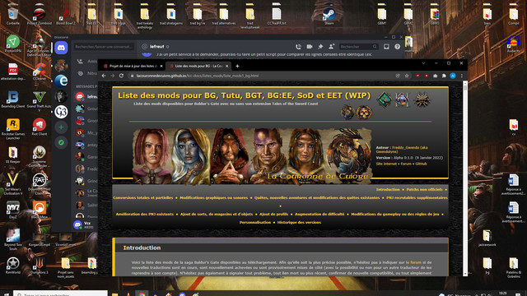
Task: Open the Rockstar Games Launcher shortcut
Action: [x=13, y=129]
